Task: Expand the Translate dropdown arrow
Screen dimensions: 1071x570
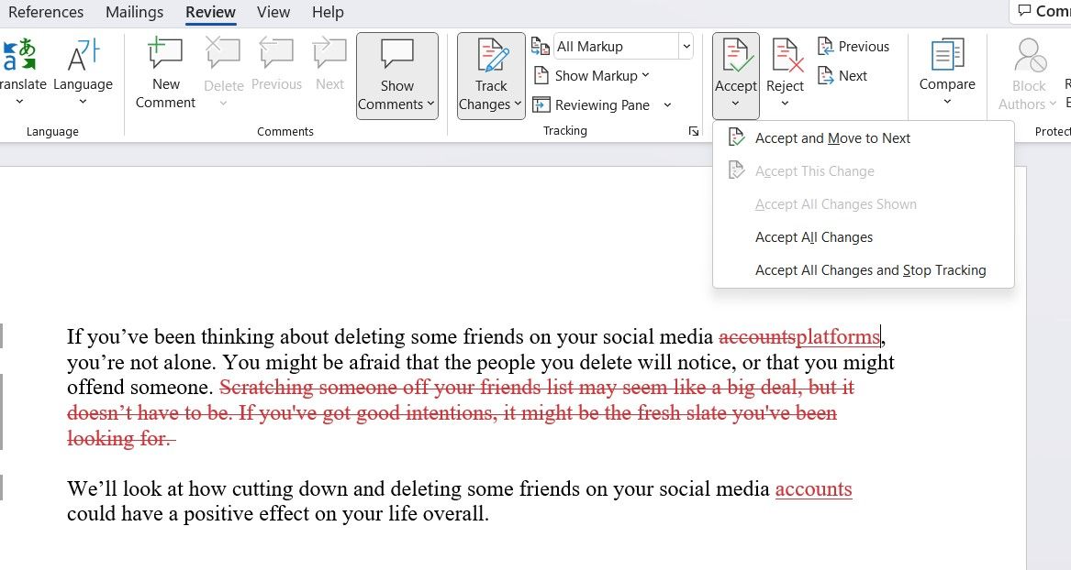Action: 19,103
